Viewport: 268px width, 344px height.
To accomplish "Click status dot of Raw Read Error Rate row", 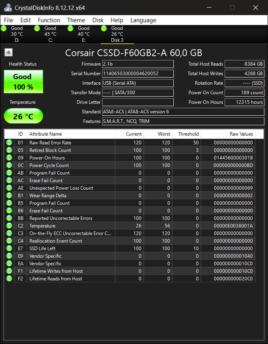I will pos(9,143).
